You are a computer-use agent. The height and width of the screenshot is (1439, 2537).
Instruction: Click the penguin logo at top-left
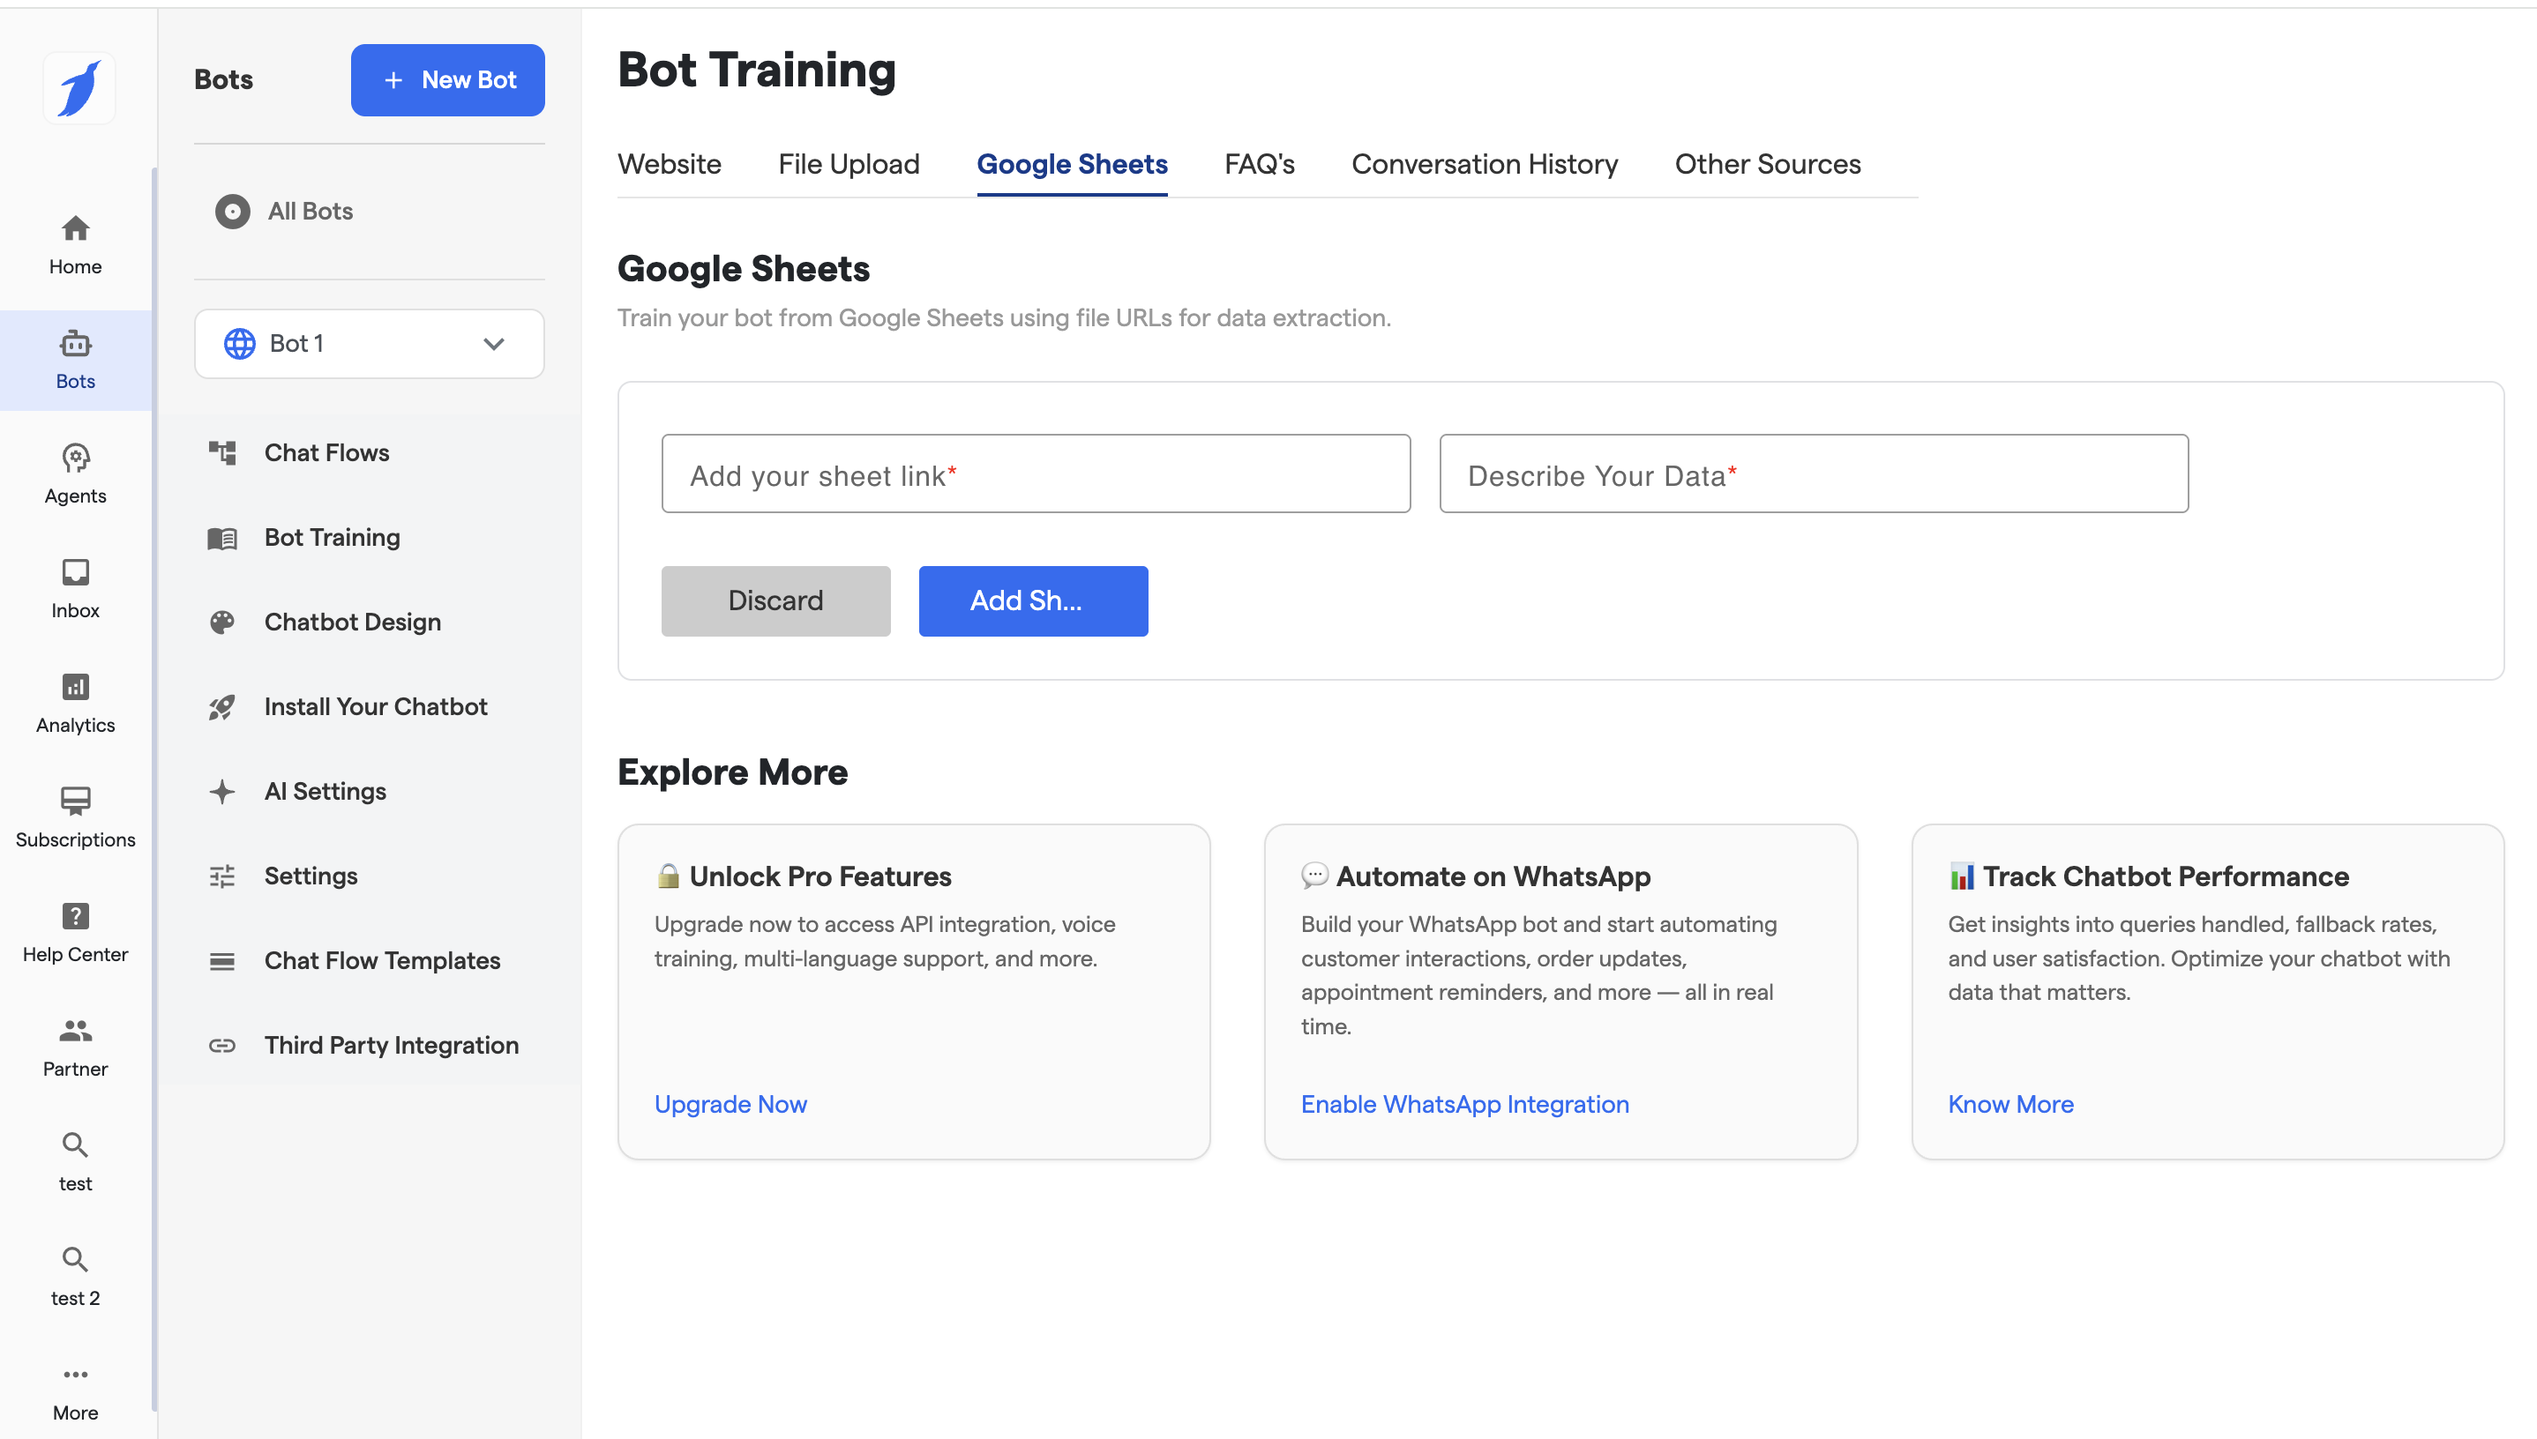[x=79, y=88]
